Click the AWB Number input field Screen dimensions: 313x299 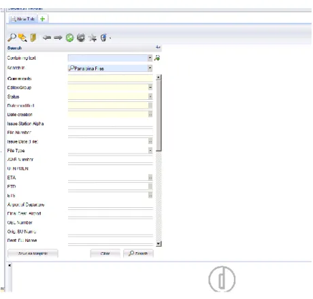point(110,160)
